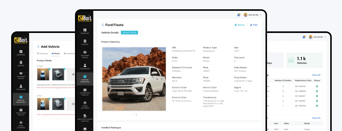Click the status checkmark in row DG-460125
Screen dimensions: 342x131
(317, 86)
